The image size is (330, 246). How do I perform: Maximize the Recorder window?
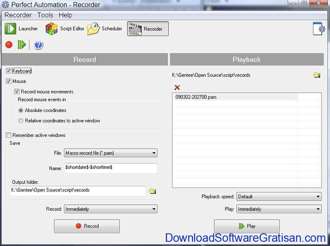304,3
